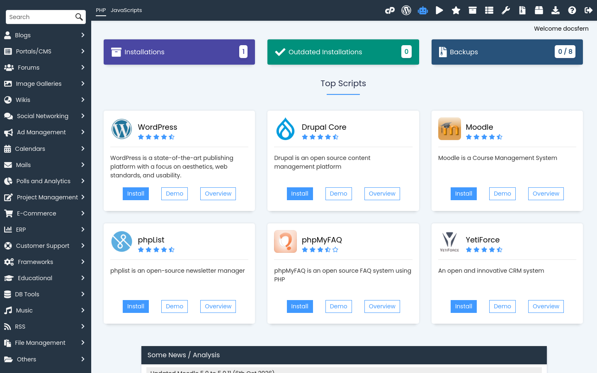The width and height of the screenshot is (597, 373).
Task: Expand the Frameworks category
Action: pyautogui.click(x=83, y=262)
